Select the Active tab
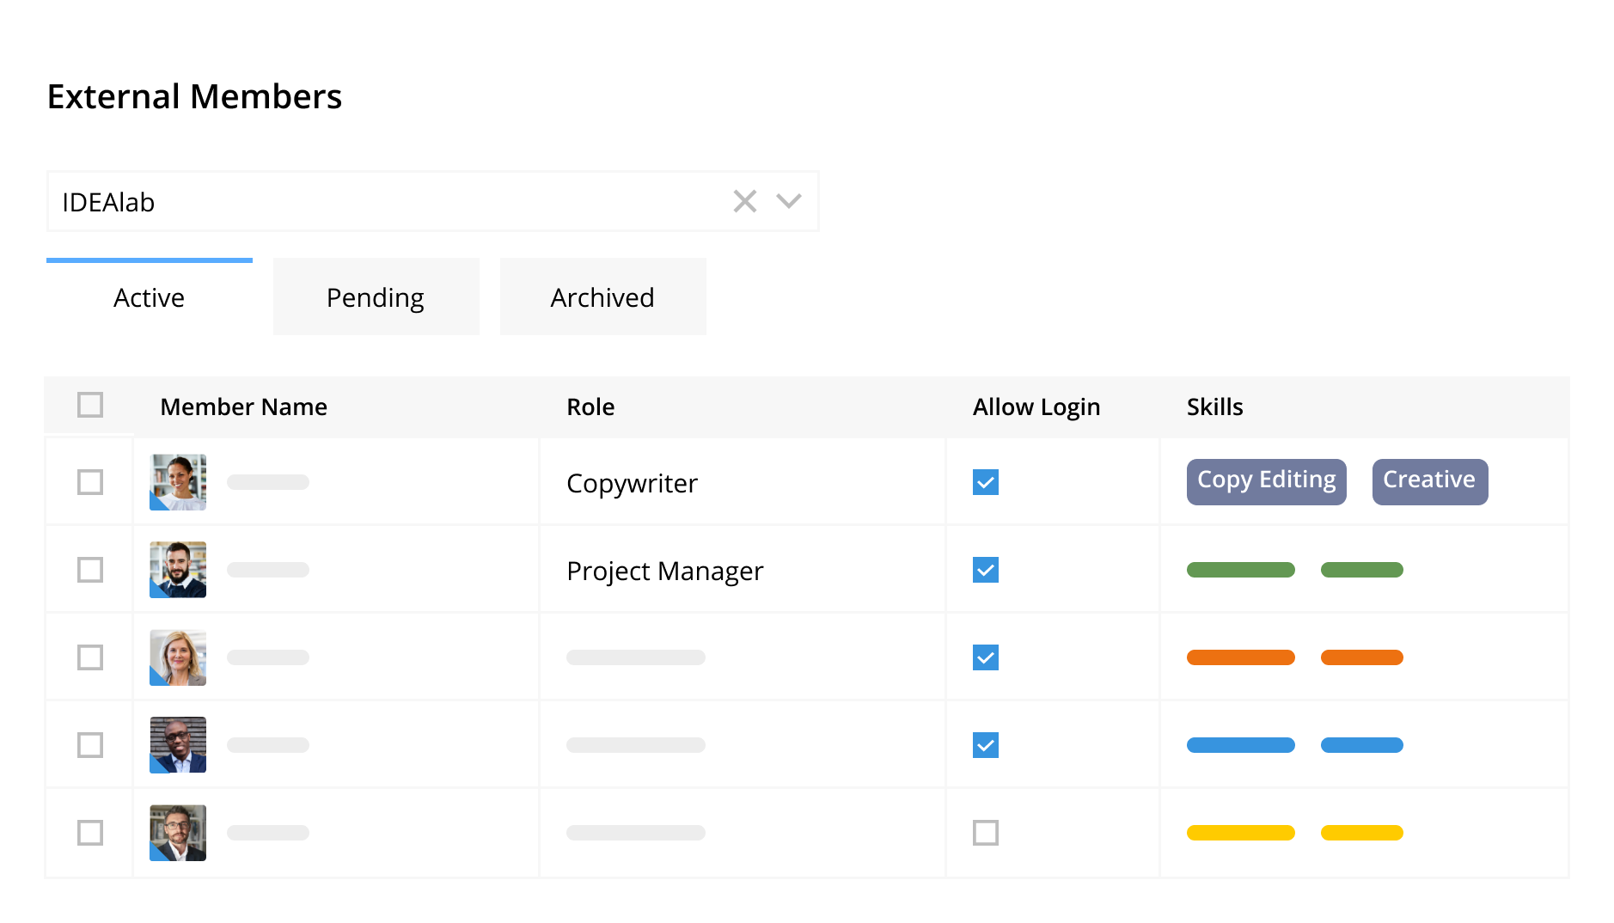 (x=148, y=296)
